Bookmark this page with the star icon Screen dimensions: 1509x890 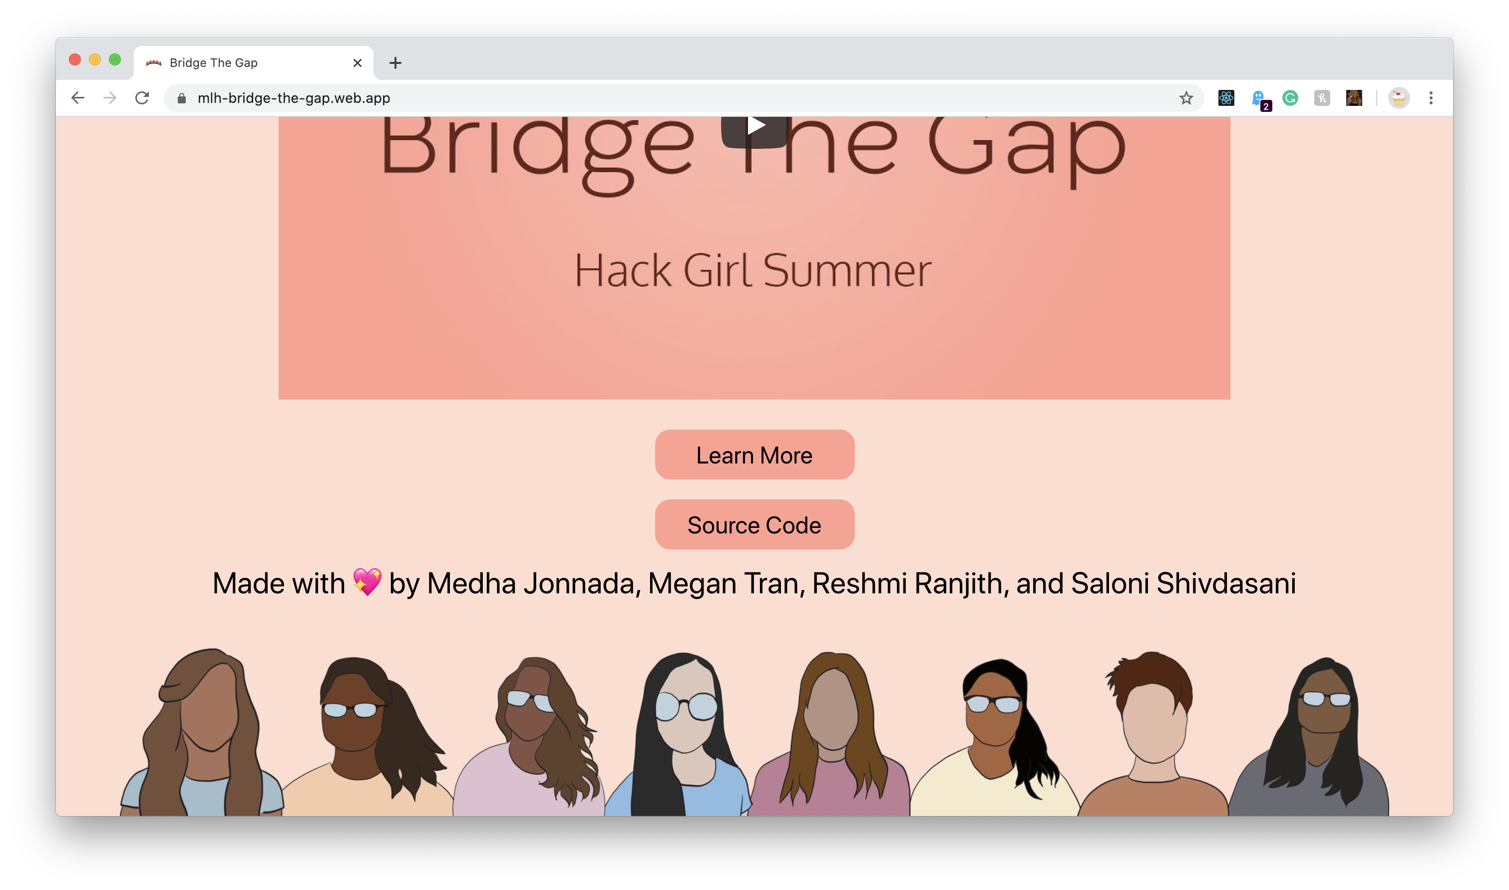coord(1186,98)
